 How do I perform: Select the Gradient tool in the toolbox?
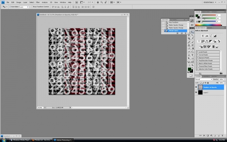coord(193,48)
